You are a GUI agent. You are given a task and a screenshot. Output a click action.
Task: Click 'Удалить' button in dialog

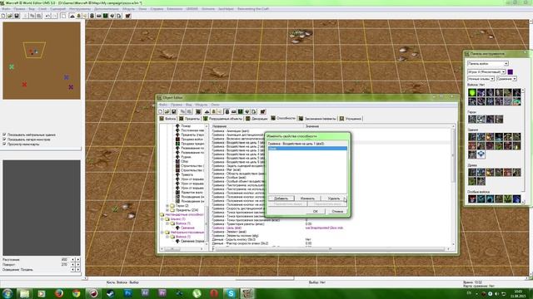coord(334,199)
